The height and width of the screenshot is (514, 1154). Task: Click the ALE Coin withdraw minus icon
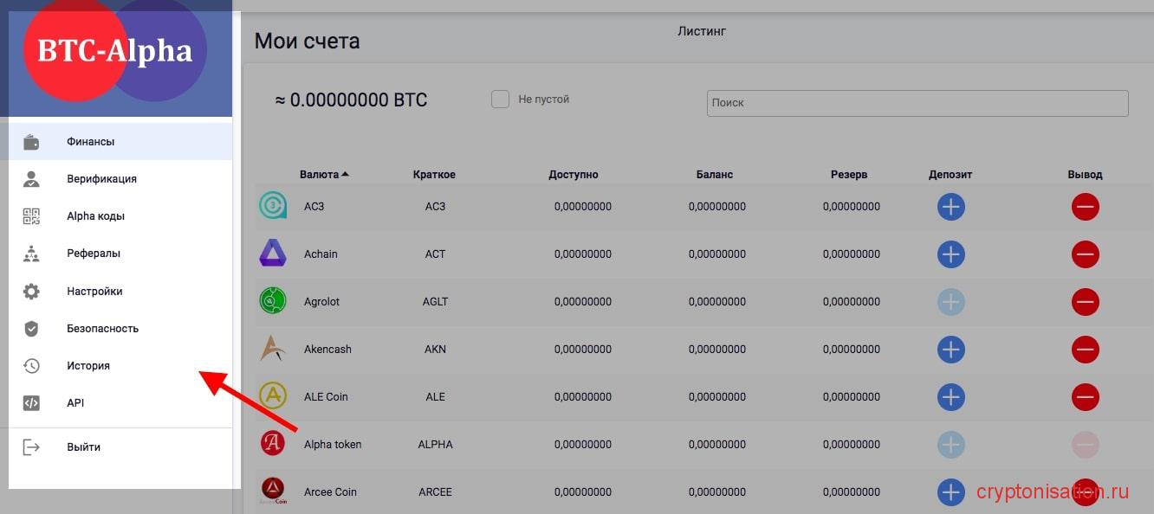[x=1085, y=397]
